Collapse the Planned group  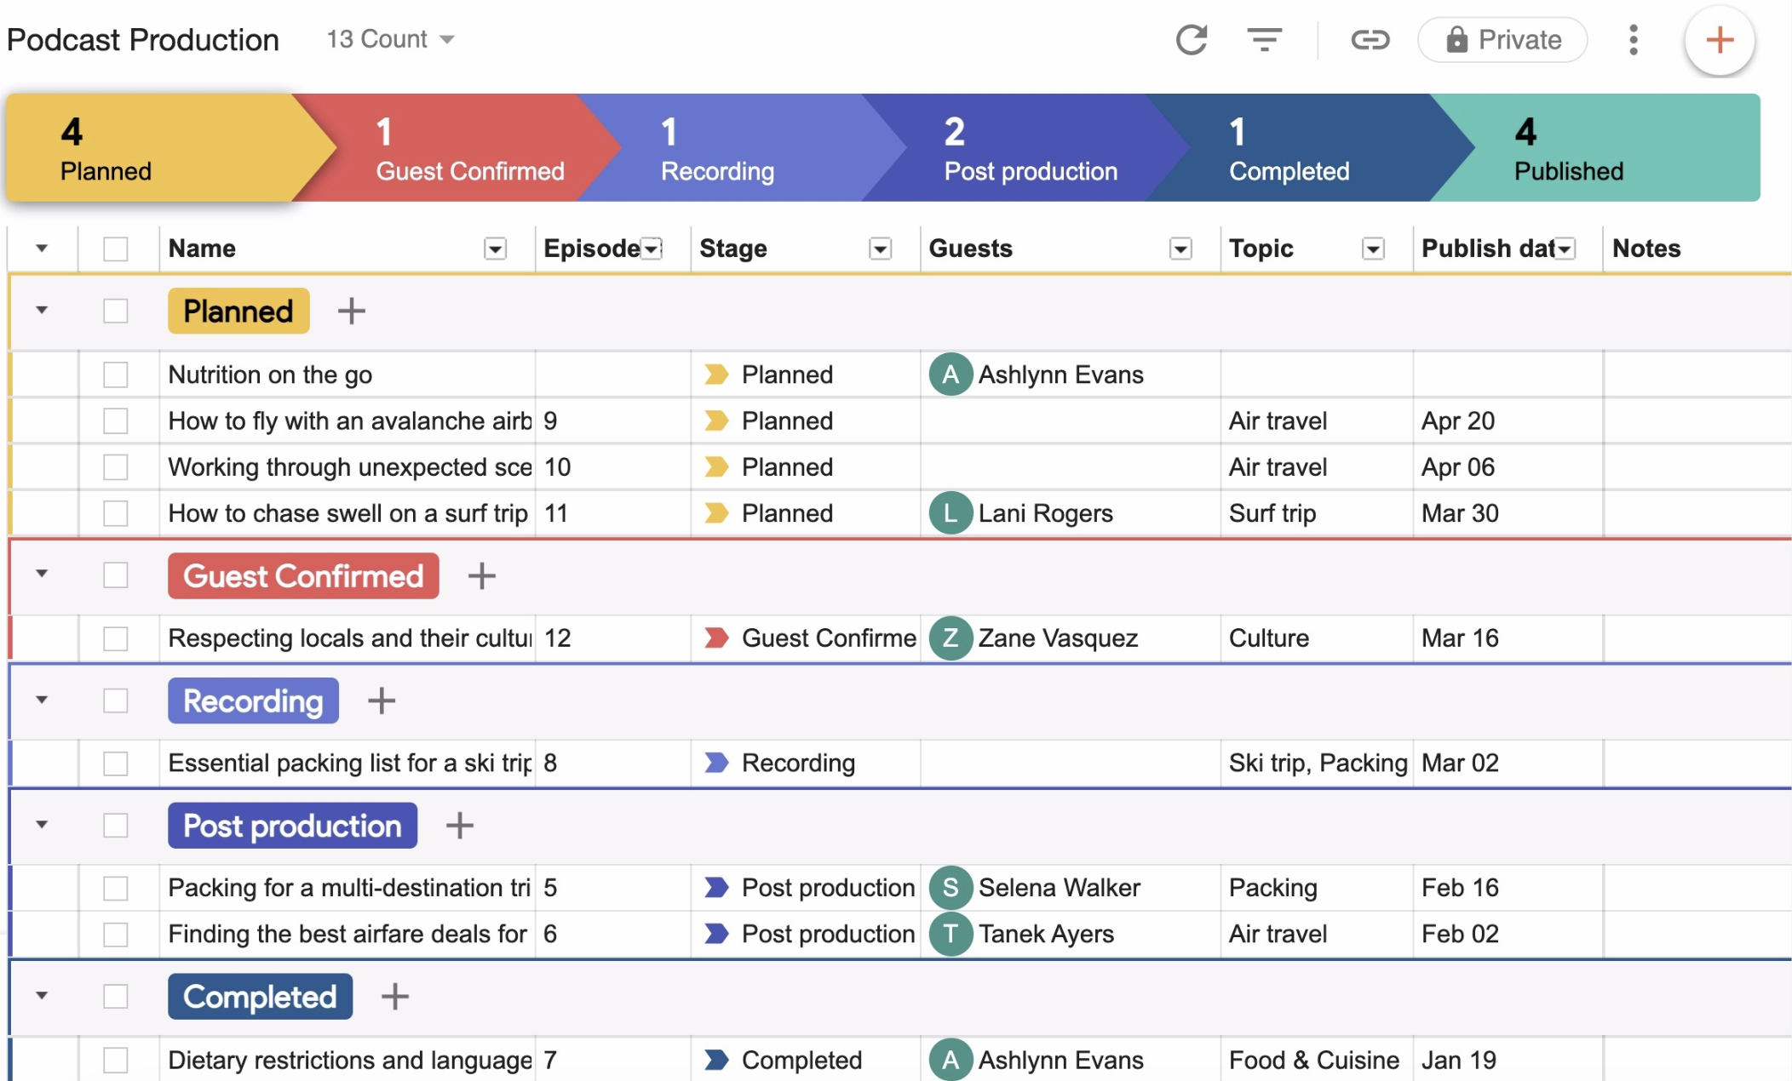point(42,311)
